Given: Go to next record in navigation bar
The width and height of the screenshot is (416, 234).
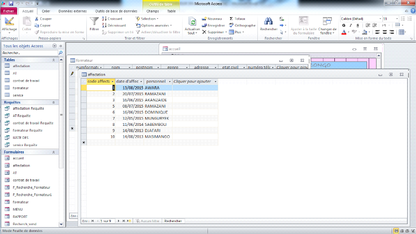Looking at the screenshot, I should coord(119,220).
